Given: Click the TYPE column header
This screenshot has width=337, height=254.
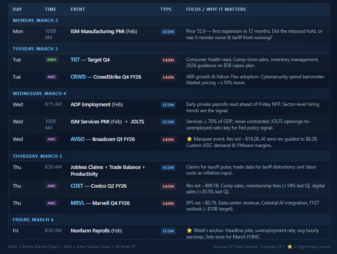Looking at the screenshot, I should (x=166, y=9).
